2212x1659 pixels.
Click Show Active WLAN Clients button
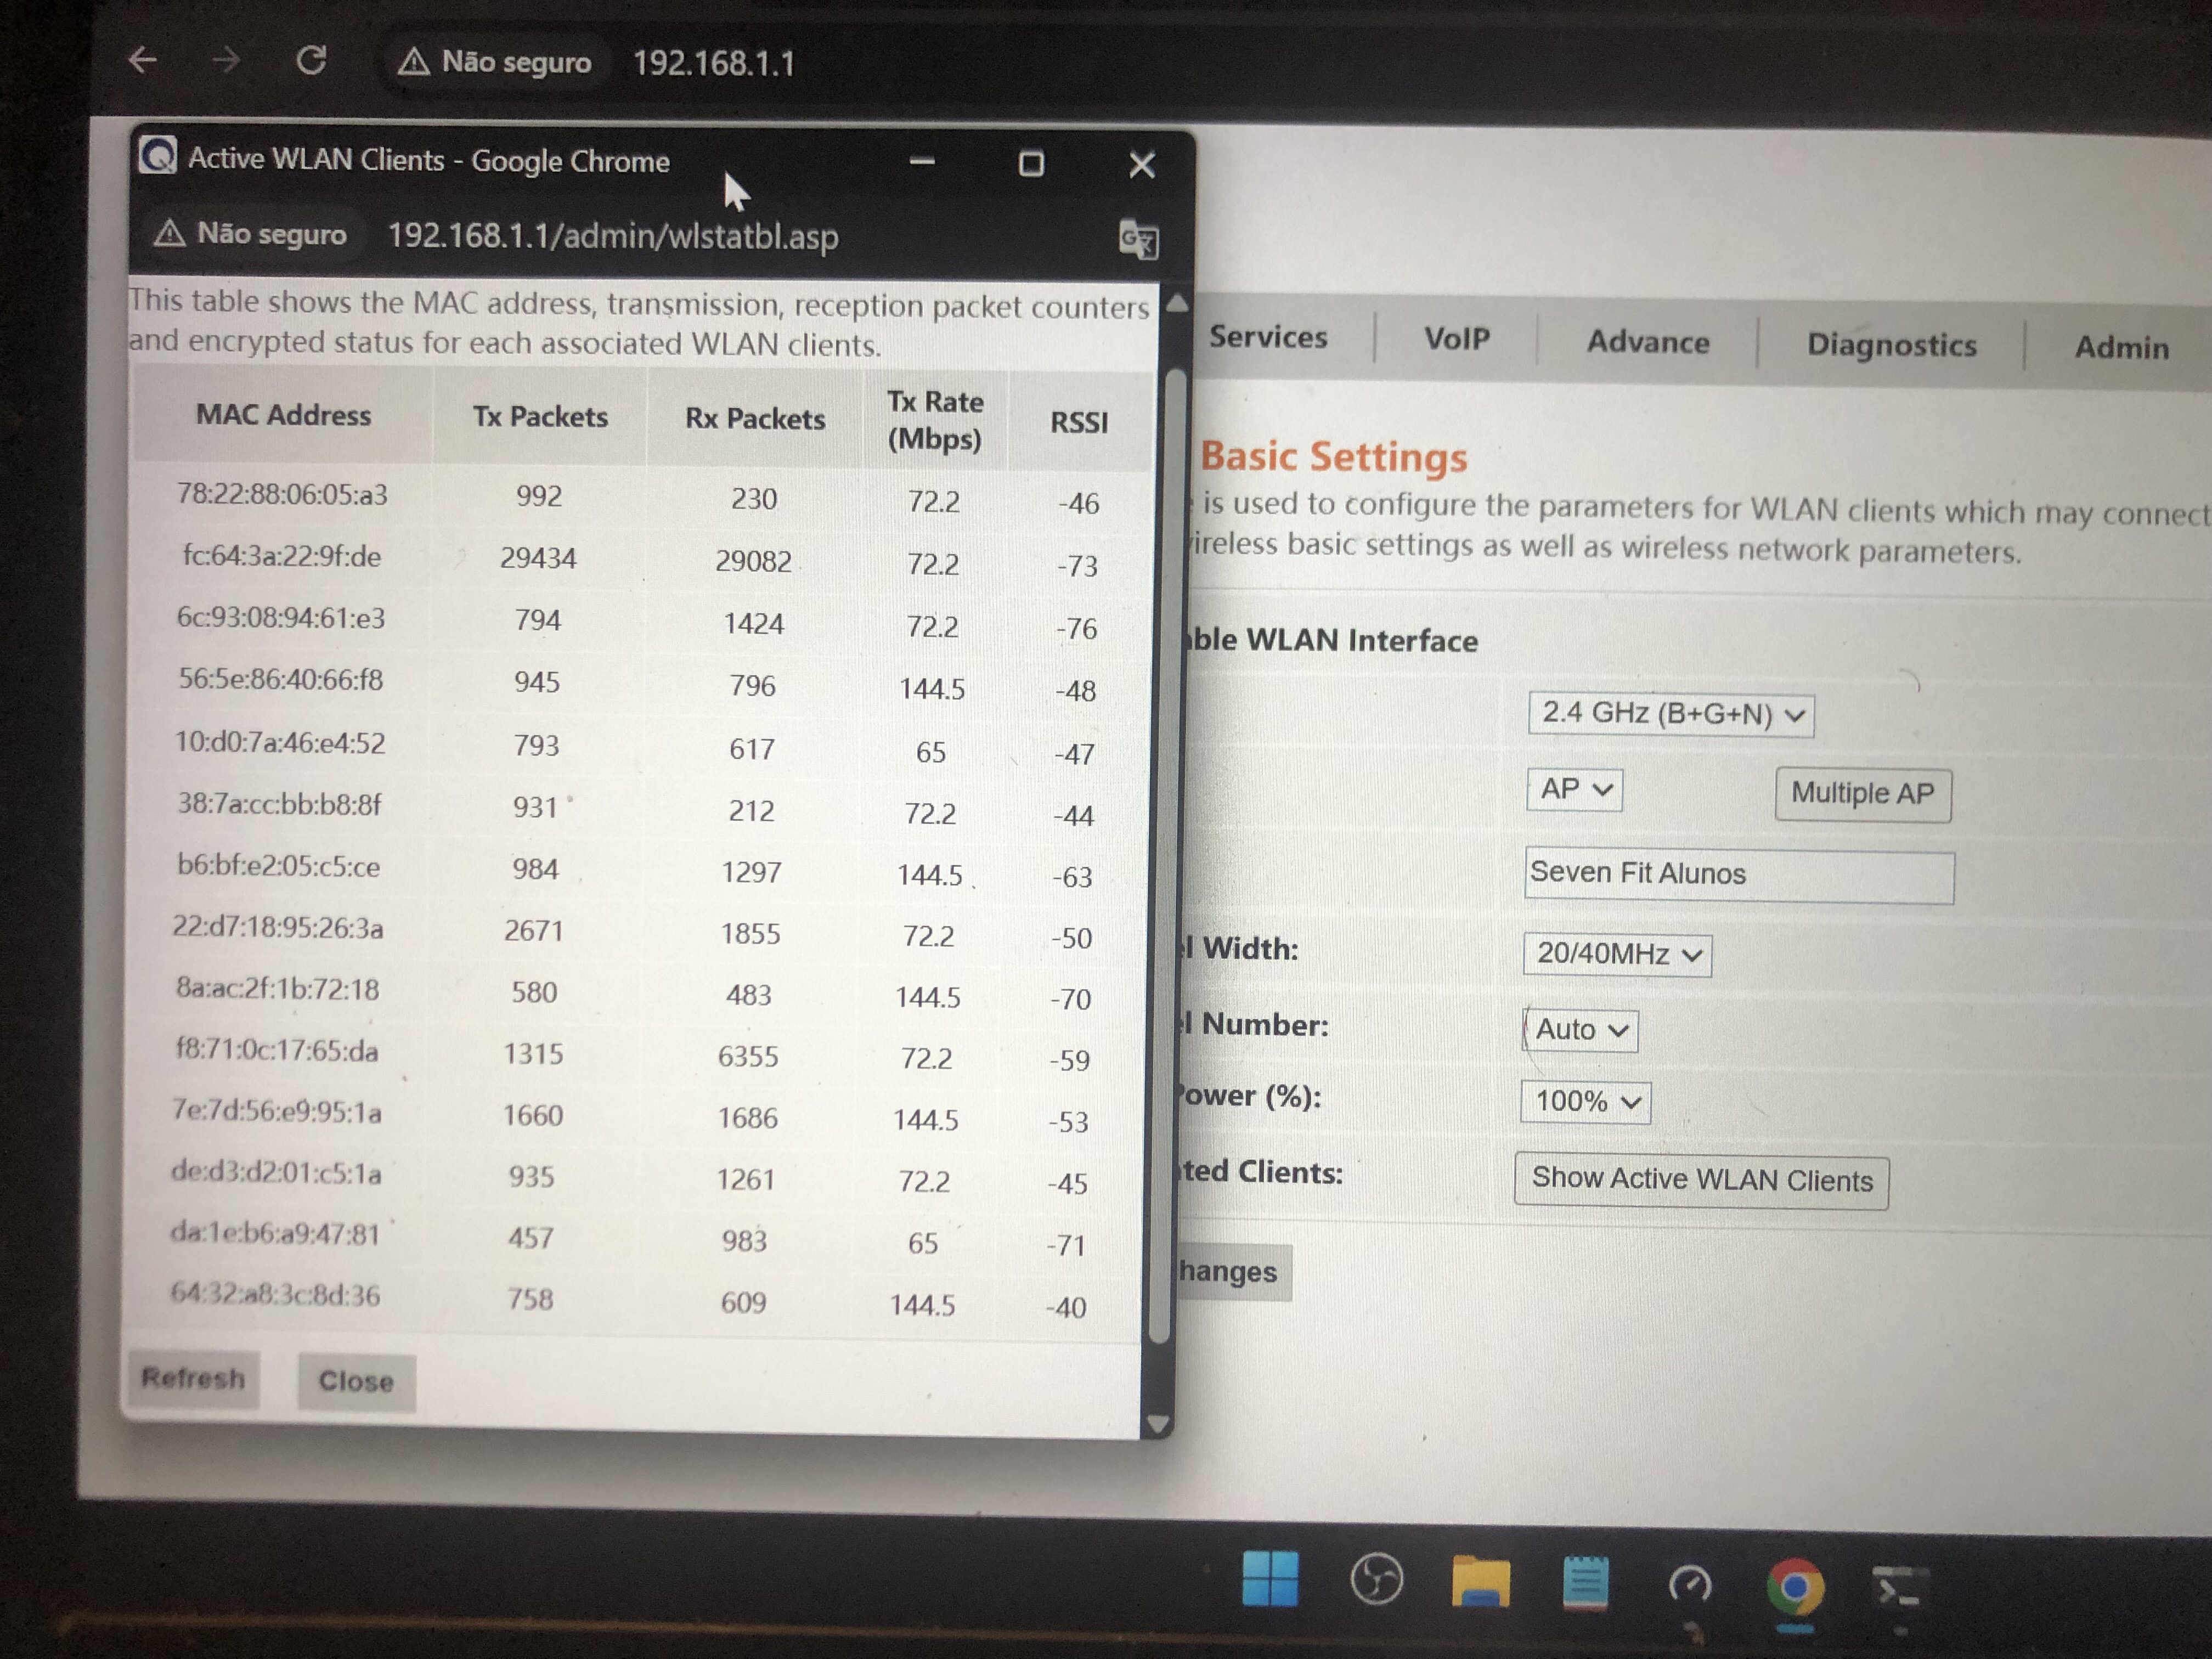click(x=1701, y=1180)
